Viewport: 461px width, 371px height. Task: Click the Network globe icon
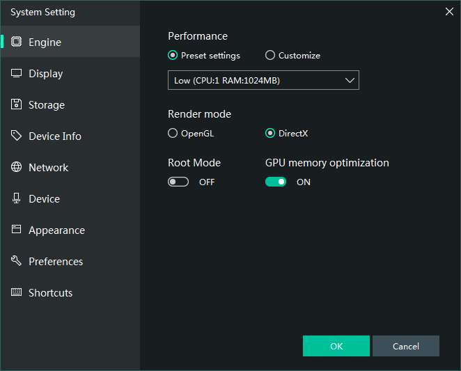(16, 167)
